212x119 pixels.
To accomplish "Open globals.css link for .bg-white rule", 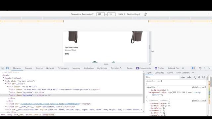I will tap(199, 87).
